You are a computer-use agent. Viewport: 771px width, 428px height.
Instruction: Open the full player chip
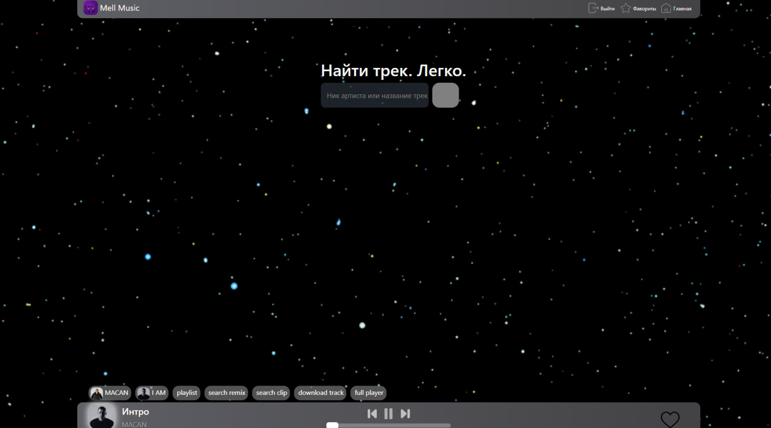(369, 393)
